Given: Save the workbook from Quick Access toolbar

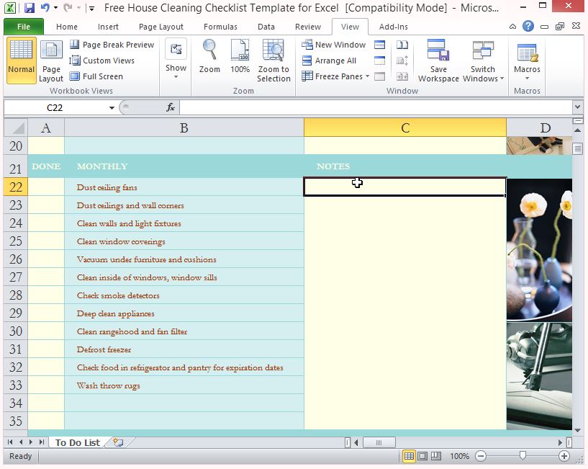Looking at the screenshot, I should coord(27,7).
